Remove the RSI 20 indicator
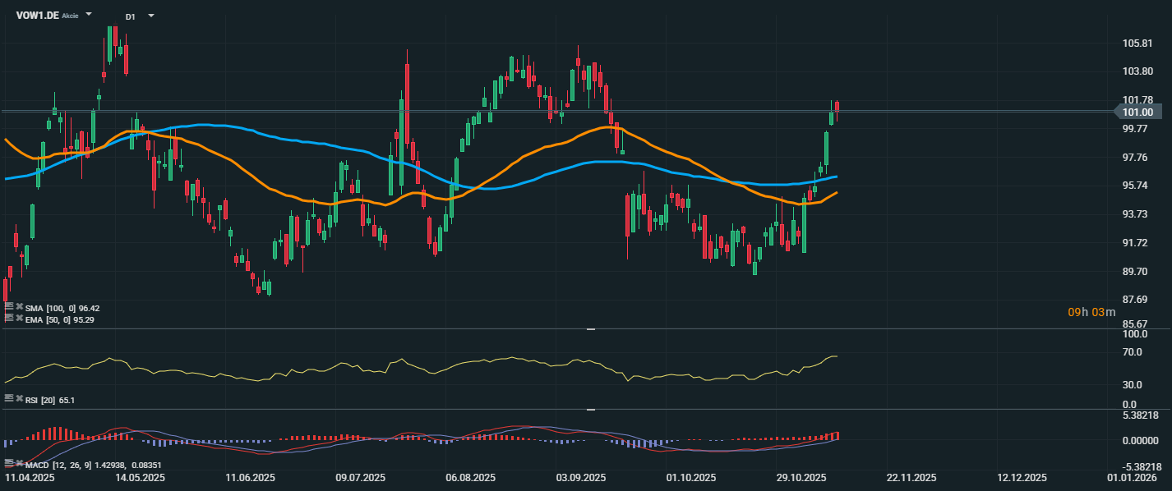This screenshot has height=491, width=1172. 19,398
